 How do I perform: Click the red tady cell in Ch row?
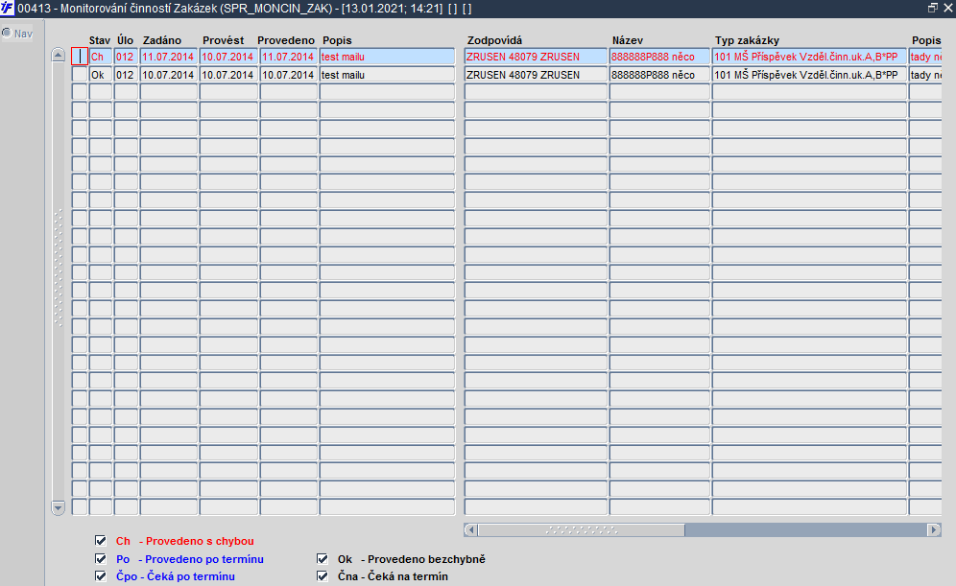pos(925,57)
